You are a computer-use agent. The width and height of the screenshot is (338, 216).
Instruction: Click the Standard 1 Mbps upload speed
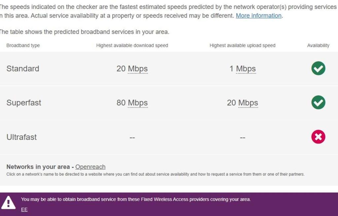tap(243, 69)
